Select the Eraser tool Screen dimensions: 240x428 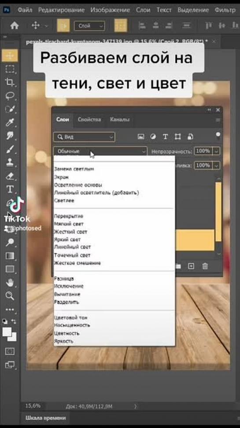pos(10,176)
